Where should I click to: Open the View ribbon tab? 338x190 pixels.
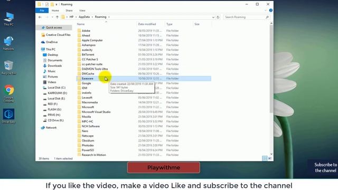[82, 11]
